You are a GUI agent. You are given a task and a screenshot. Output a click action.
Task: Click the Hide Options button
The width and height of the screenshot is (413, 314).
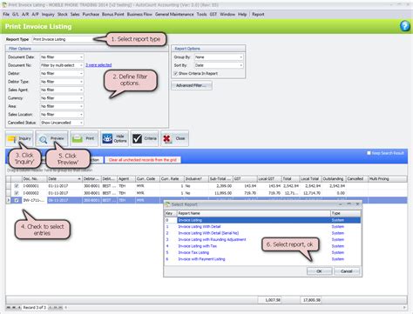point(114,138)
